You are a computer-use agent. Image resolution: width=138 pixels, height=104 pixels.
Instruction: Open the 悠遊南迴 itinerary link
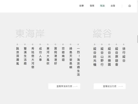(63, 54)
